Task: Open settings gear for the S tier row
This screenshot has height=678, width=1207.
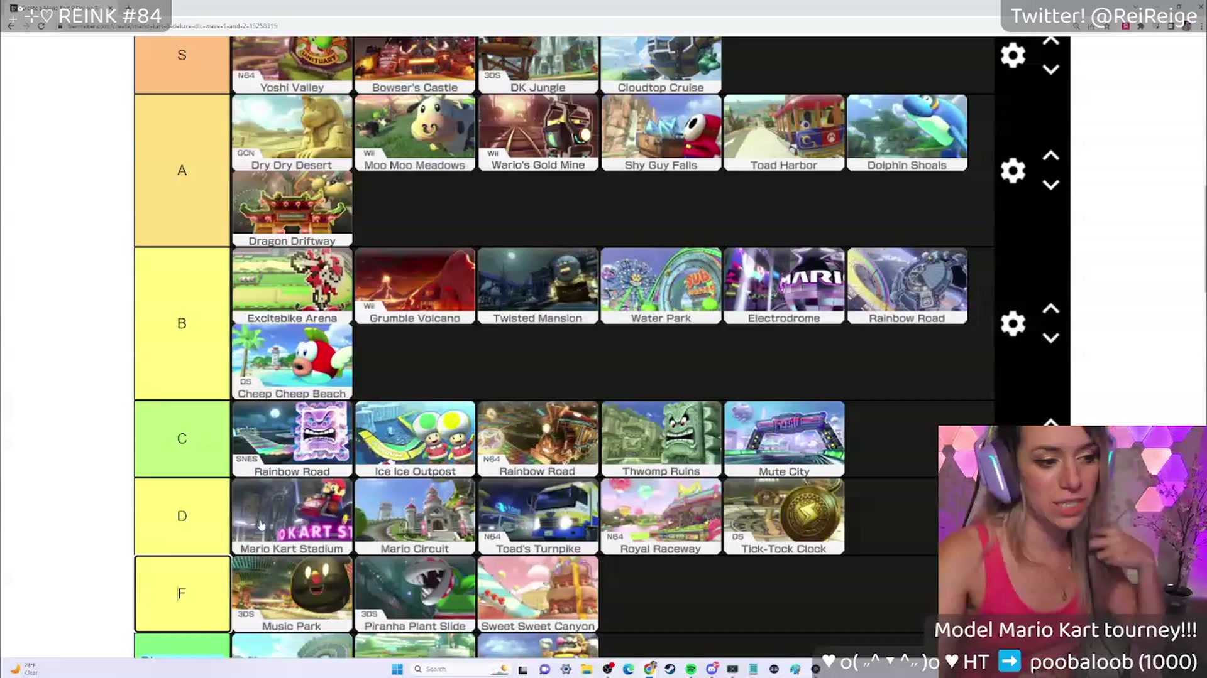Action: tap(1013, 55)
